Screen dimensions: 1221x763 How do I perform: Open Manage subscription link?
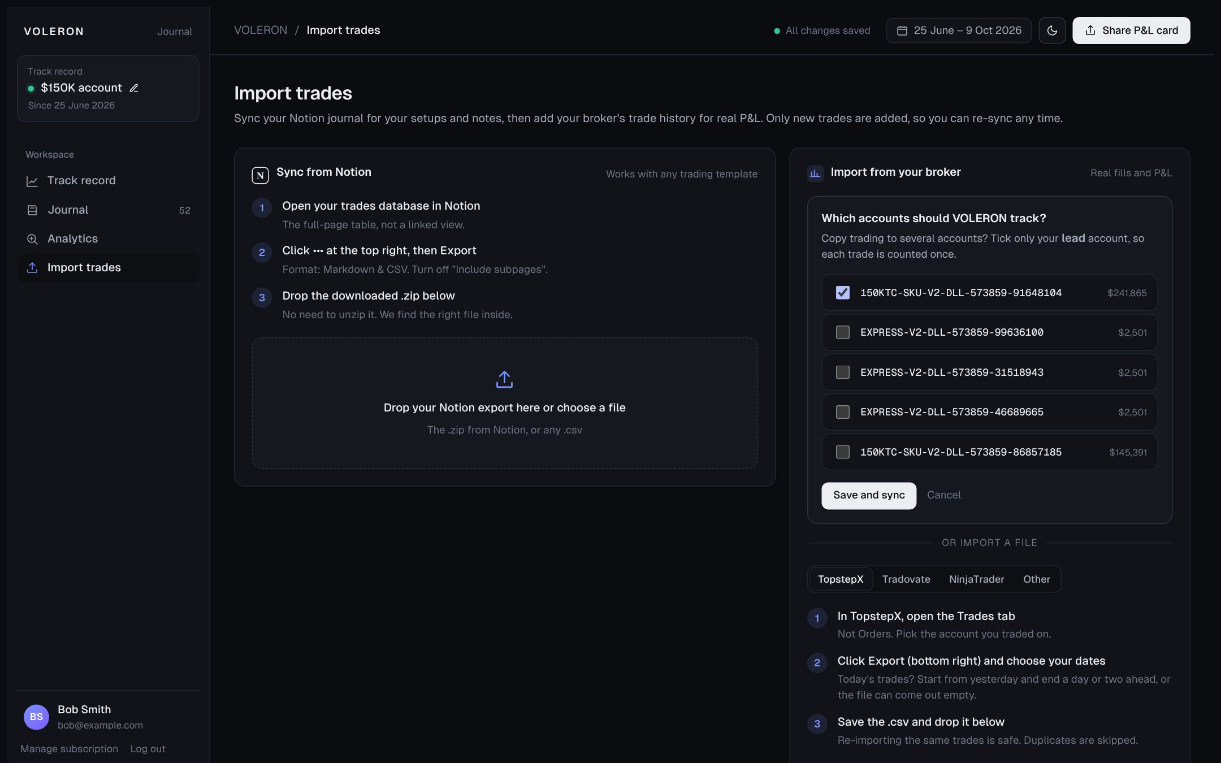point(69,749)
